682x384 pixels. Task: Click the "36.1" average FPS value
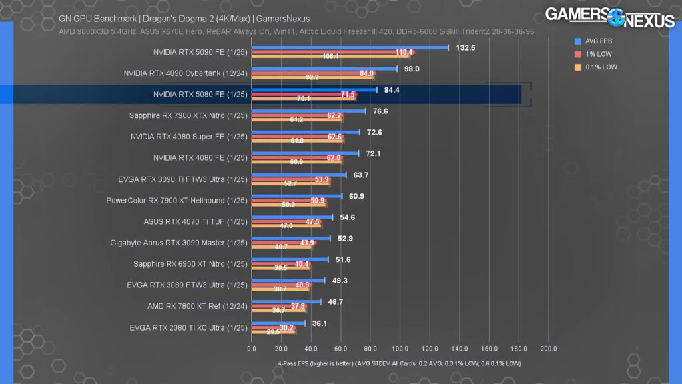[x=319, y=323]
